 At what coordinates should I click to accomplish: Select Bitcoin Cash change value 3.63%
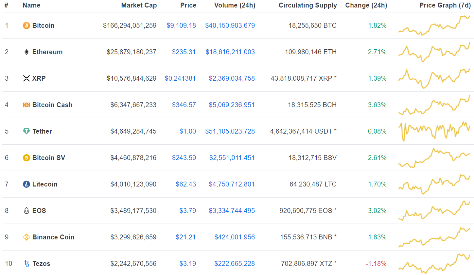(377, 105)
